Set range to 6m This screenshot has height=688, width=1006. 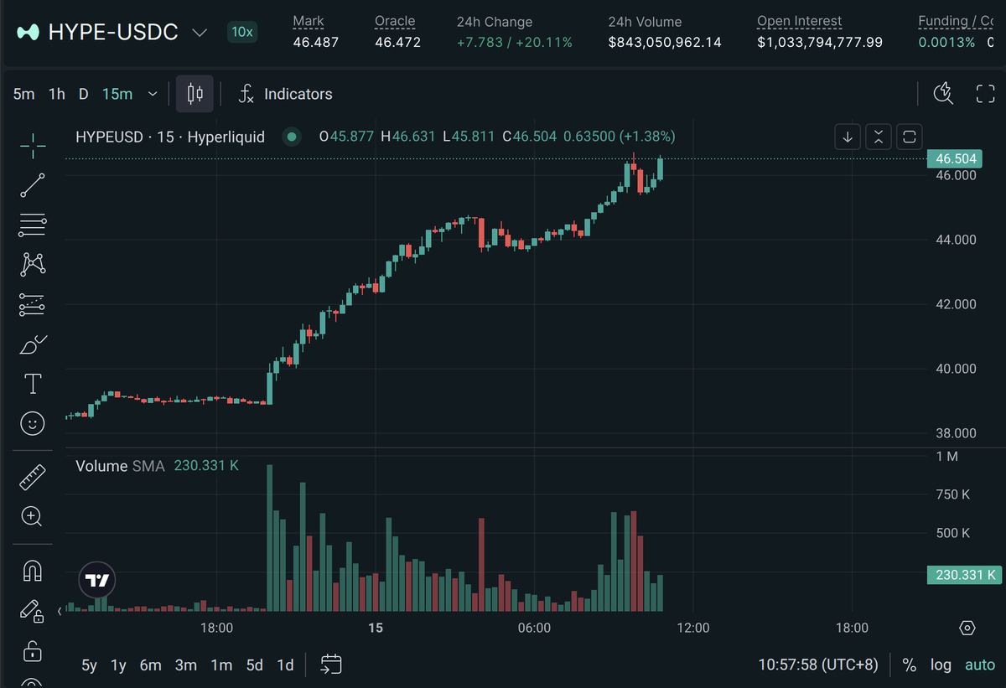(x=151, y=665)
